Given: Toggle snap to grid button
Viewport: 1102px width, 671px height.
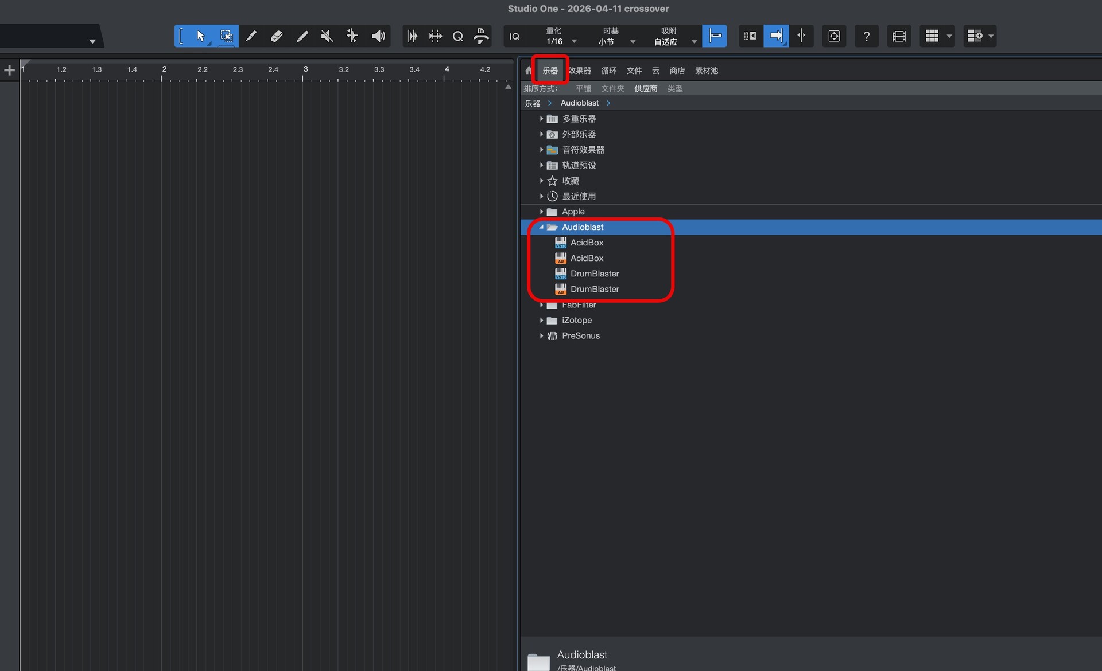Looking at the screenshot, I should point(715,36).
